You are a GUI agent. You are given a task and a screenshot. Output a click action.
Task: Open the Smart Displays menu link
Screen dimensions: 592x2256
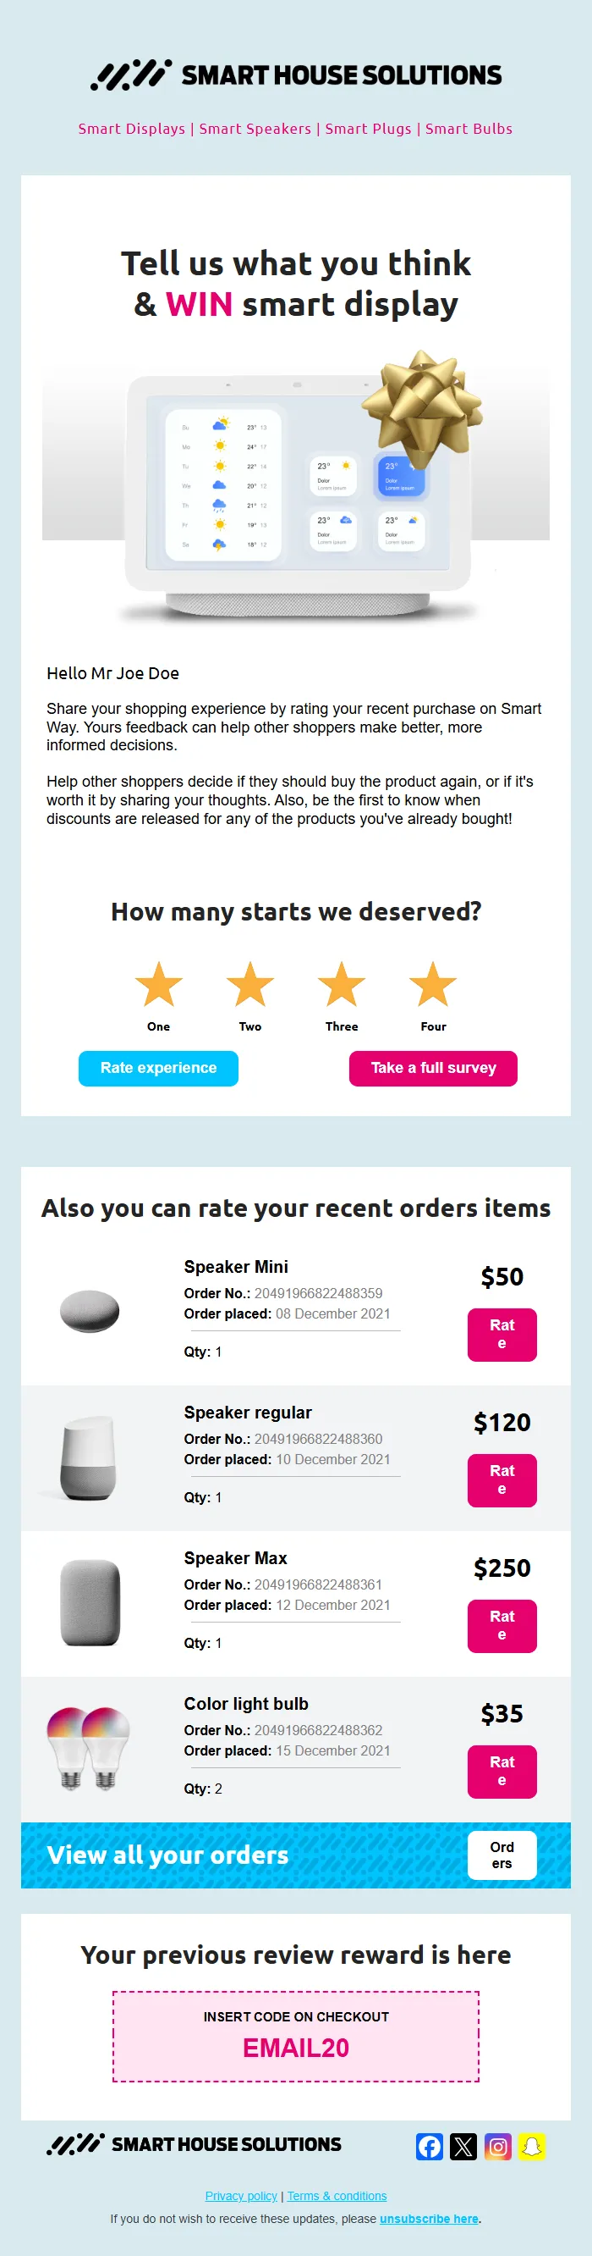131,129
